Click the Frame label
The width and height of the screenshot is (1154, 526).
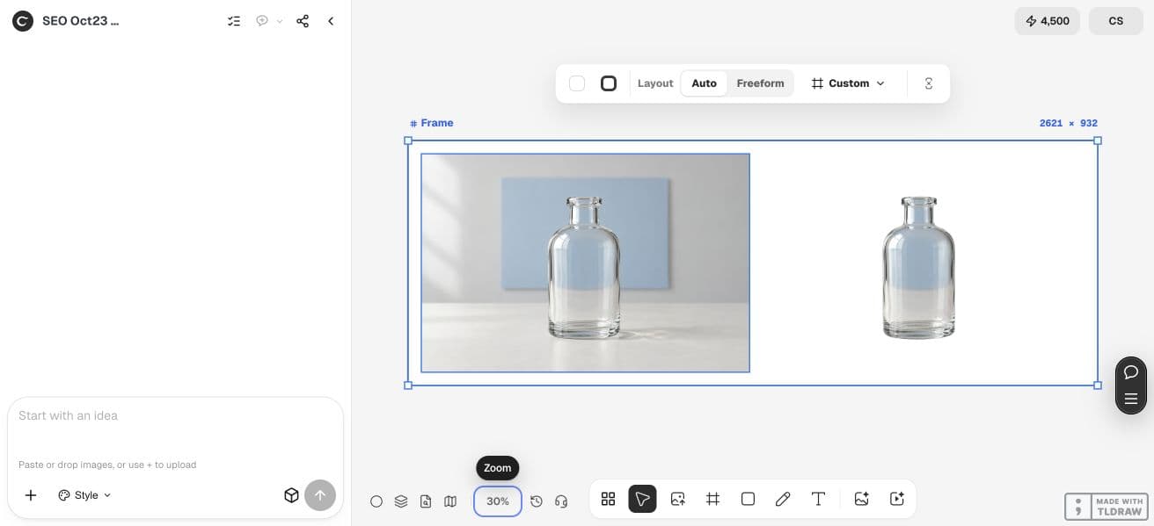(x=432, y=123)
